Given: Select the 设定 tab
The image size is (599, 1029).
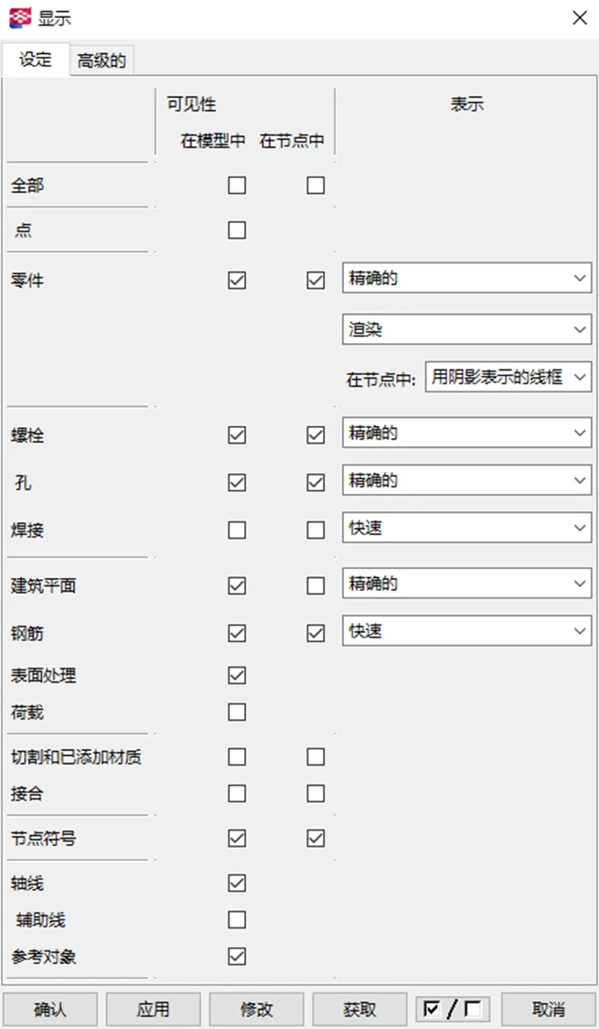Looking at the screenshot, I should [x=36, y=60].
